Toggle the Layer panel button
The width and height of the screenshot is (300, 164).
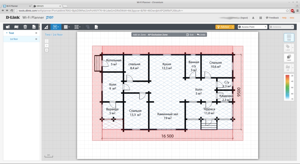289,58
